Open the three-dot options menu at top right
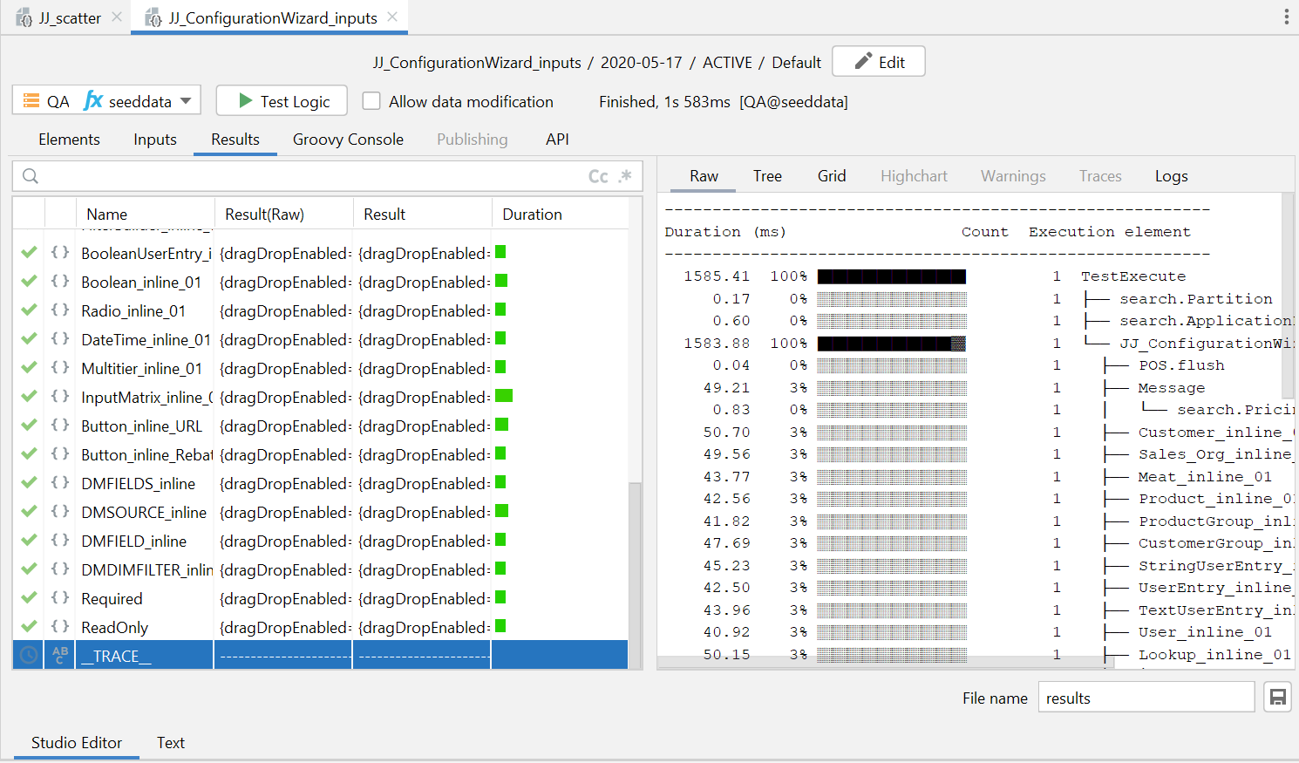Screen dimensions: 1299x763 pyautogui.click(x=1286, y=17)
